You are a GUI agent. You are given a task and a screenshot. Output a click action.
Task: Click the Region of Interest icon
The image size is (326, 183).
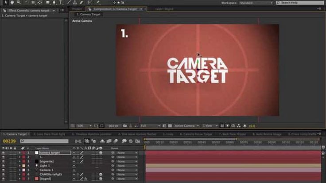coord(164,126)
